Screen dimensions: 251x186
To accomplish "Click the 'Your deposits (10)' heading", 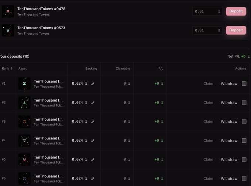I will click(x=14, y=57).
